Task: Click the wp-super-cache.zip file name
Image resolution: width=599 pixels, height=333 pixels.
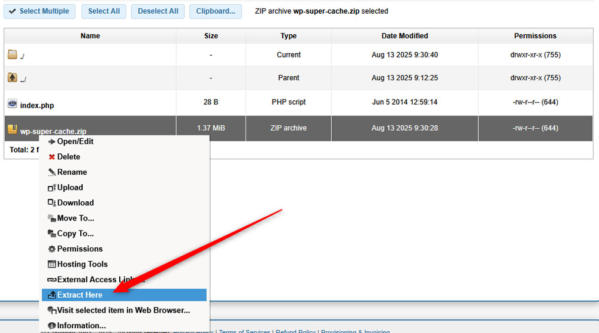Action: (53, 131)
